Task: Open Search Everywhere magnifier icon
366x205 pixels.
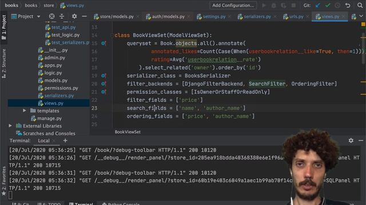Action: pyautogui.click(x=360, y=5)
